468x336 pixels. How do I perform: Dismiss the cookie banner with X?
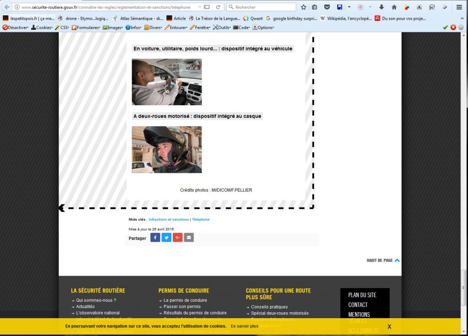pyautogui.click(x=389, y=326)
